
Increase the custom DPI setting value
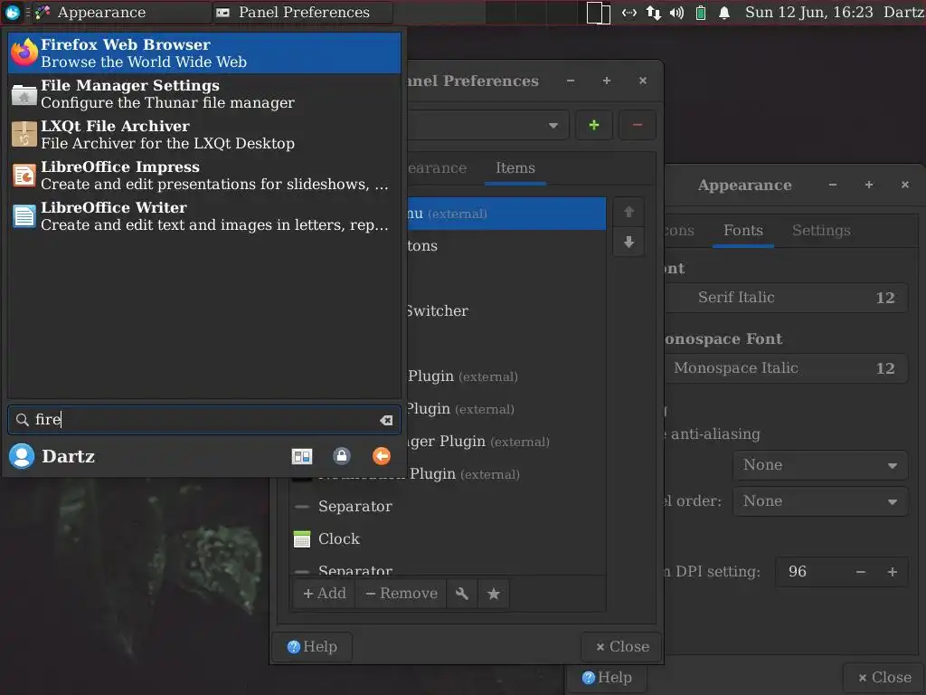coord(893,572)
